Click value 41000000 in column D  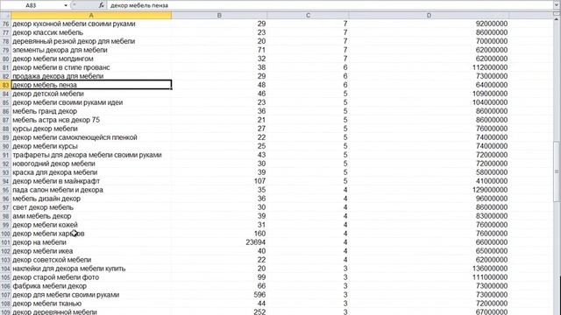(492, 181)
